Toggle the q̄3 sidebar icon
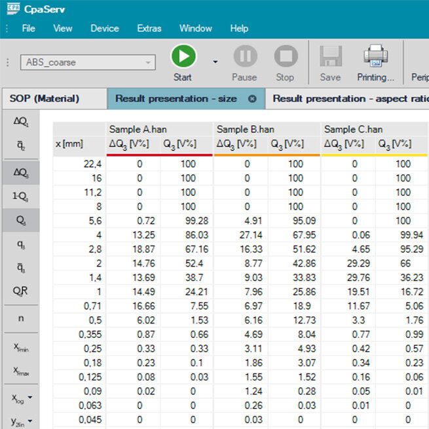 click(21, 267)
